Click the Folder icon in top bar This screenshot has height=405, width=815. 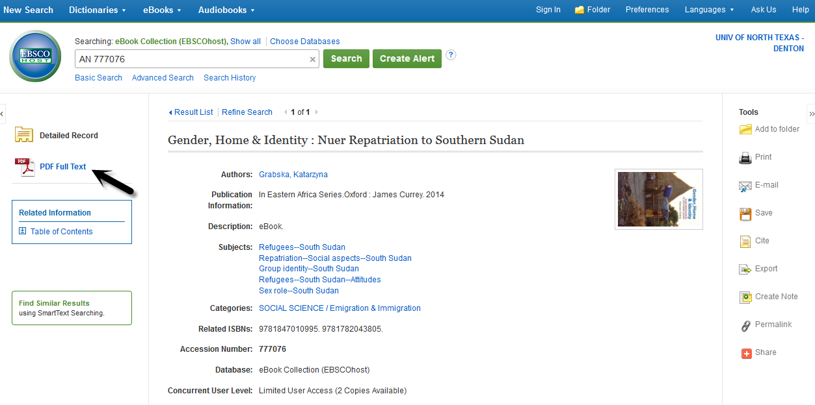(x=580, y=10)
